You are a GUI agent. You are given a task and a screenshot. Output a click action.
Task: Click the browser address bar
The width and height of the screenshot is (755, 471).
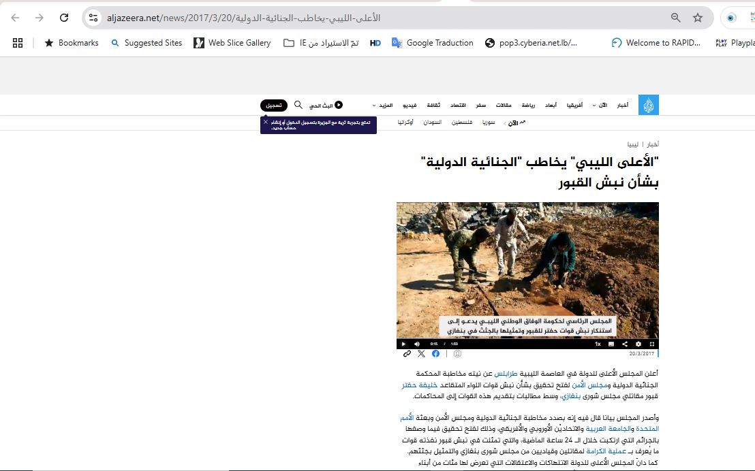382,18
